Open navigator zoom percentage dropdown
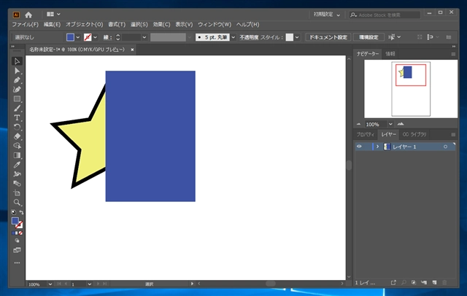Viewport: 467px width, 296px height. click(x=390, y=124)
